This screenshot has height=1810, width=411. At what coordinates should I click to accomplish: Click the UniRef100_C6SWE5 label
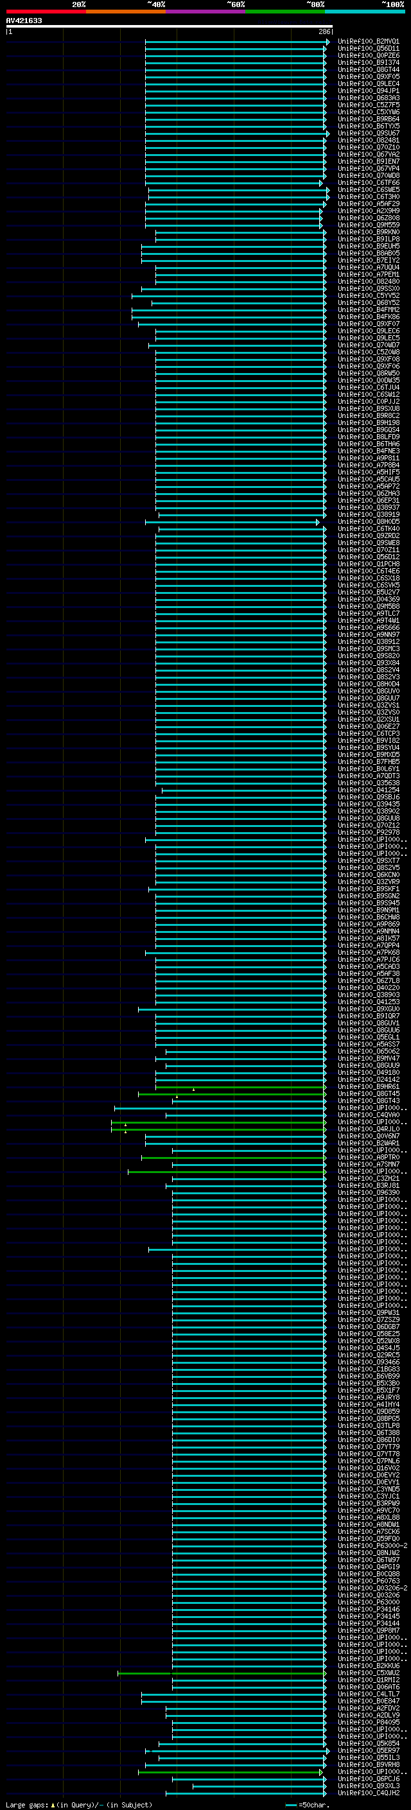368,191
